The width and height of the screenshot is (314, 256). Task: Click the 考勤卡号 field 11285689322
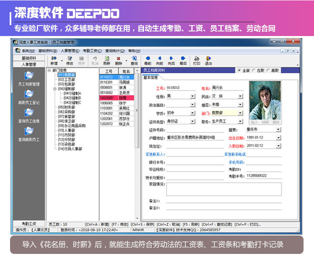click(x=264, y=176)
